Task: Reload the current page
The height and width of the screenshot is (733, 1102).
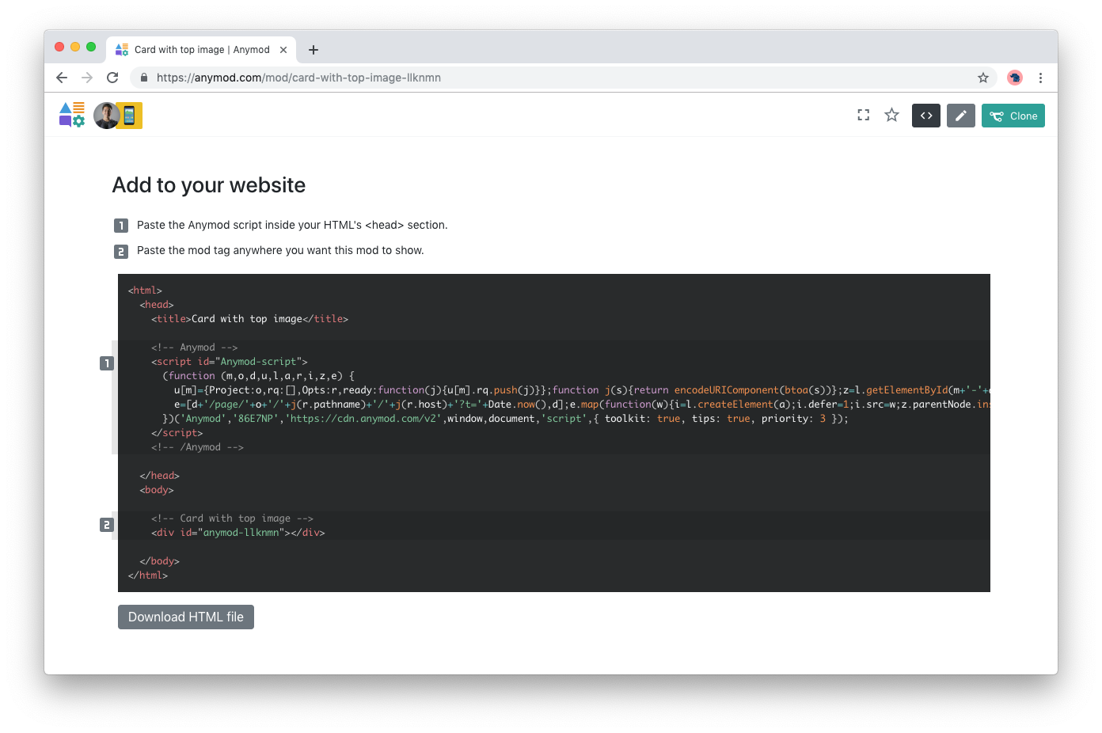Action: pyautogui.click(x=112, y=78)
